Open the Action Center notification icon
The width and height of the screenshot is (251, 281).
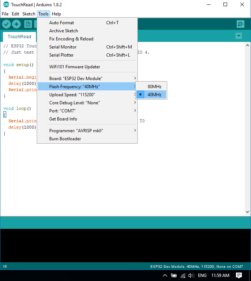(x=239, y=275)
